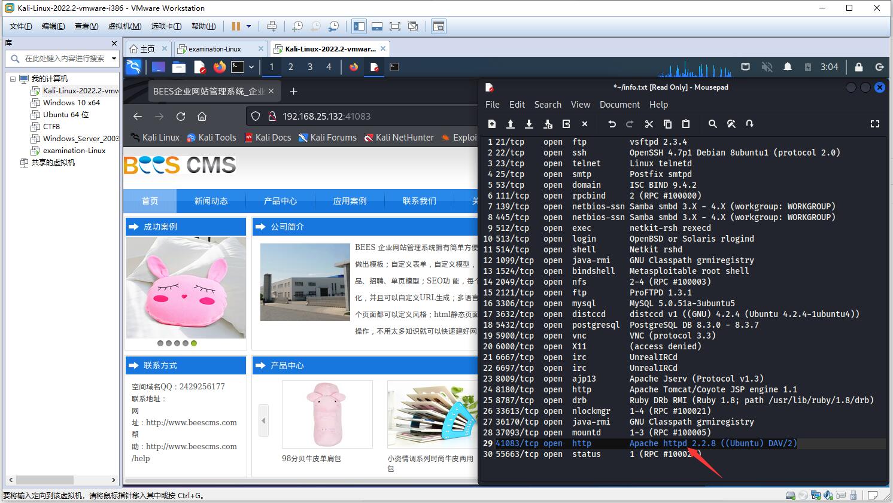Open the Kali Docs bookmark
The image size is (893, 503).
[x=267, y=138]
